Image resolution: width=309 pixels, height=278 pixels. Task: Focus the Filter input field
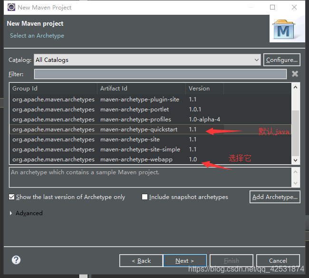[x=160, y=74]
